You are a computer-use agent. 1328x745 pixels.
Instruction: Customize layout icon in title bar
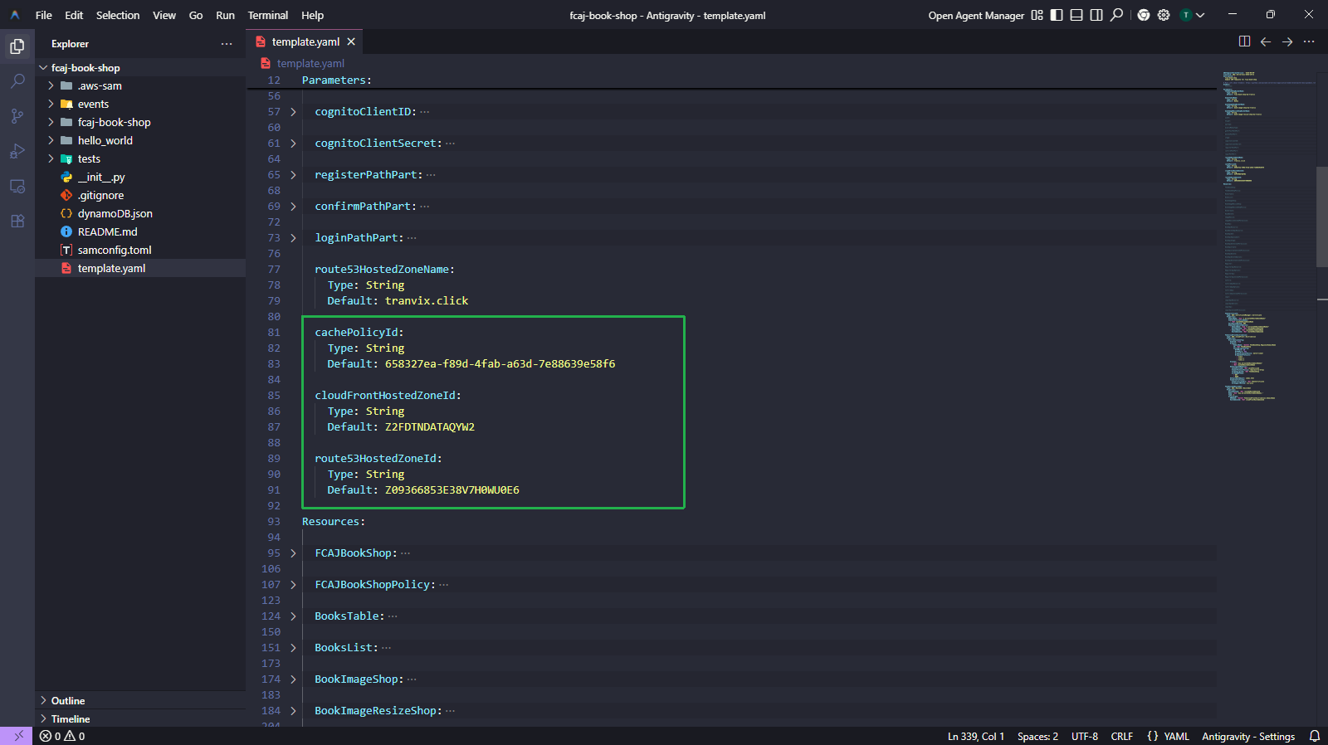(x=1037, y=15)
